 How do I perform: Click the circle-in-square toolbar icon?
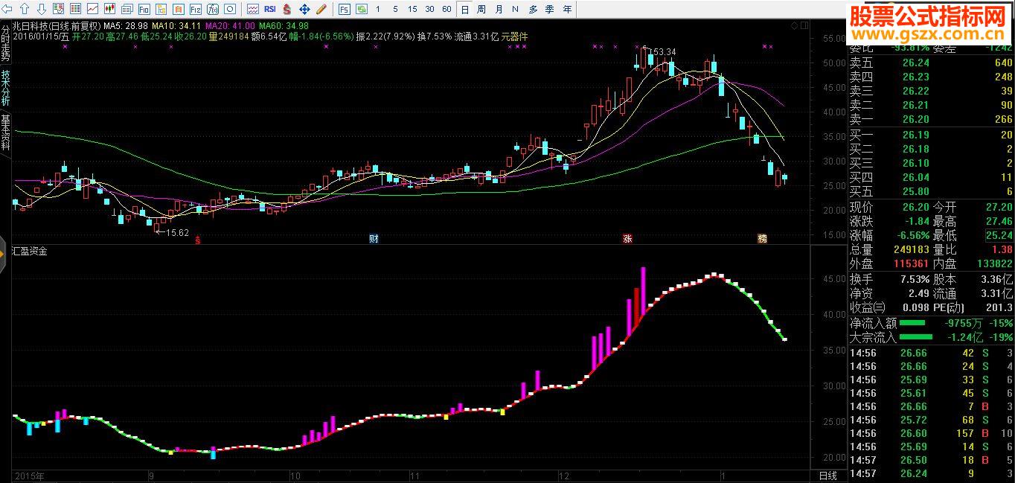pos(229,9)
